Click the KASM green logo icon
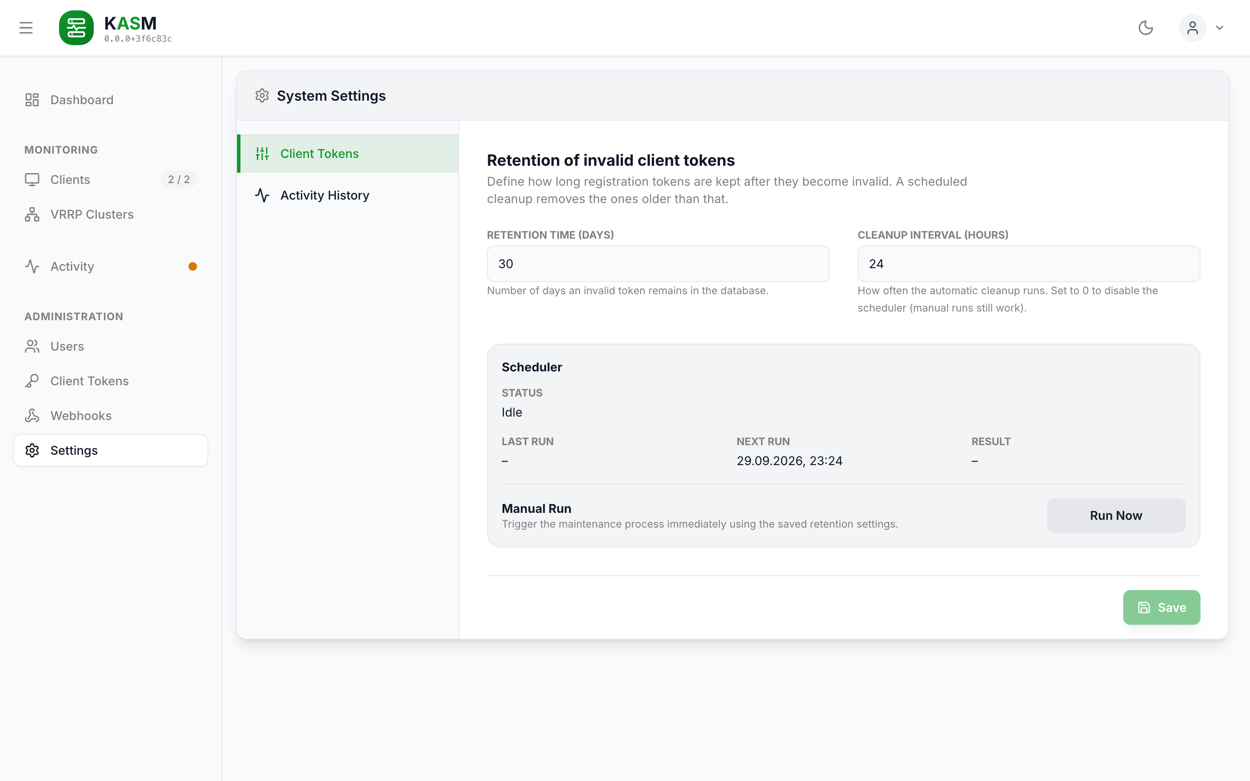This screenshot has width=1250, height=781. coord(76,28)
